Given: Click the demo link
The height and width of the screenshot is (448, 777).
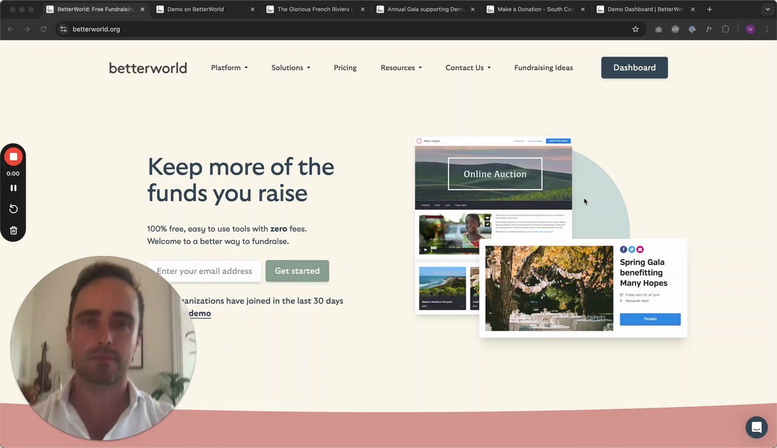Looking at the screenshot, I should coord(200,313).
